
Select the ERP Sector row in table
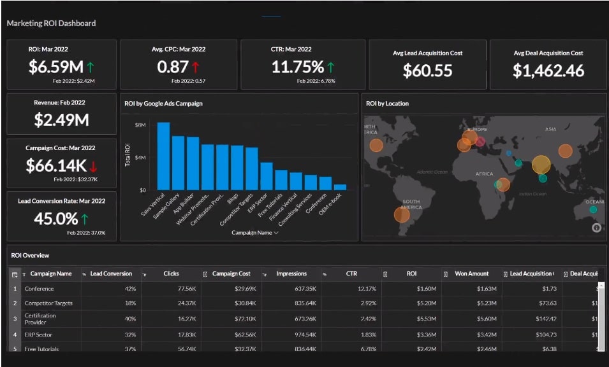pyautogui.click(x=305, y=335)
